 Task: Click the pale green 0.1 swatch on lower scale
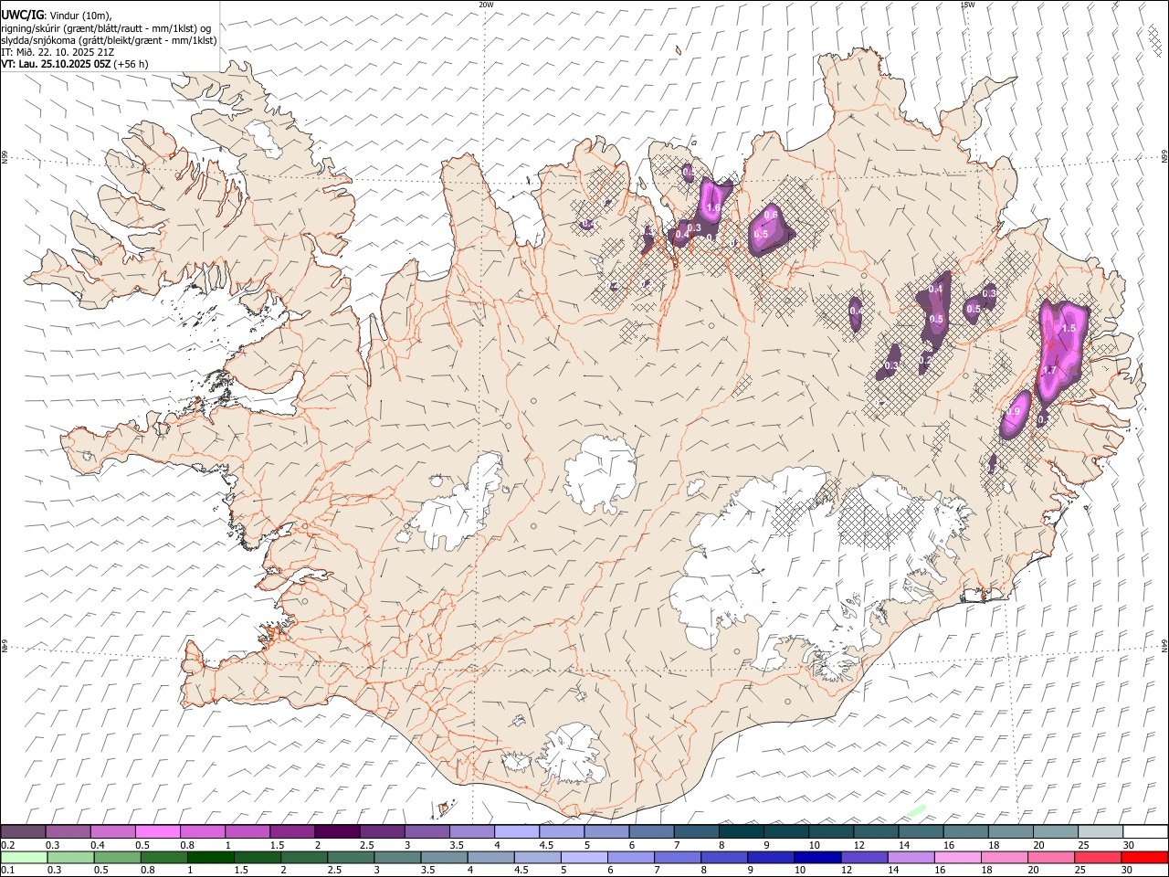[24, 857]
